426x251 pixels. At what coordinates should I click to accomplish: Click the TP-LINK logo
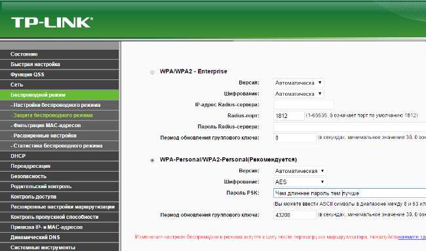[52, 22]
